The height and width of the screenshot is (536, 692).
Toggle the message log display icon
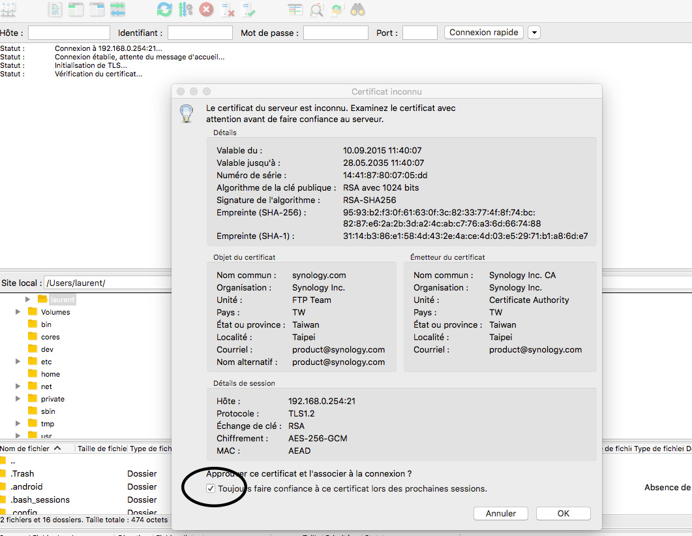click(55, 10)
